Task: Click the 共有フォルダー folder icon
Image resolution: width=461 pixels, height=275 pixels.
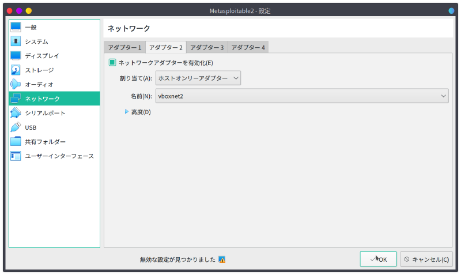Action: [16, 142]
